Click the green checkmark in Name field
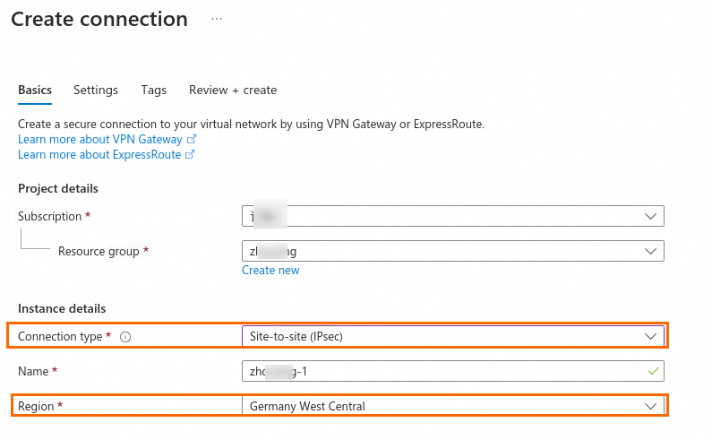Viewport: 712px width, 440px height. tap(654, 371)
